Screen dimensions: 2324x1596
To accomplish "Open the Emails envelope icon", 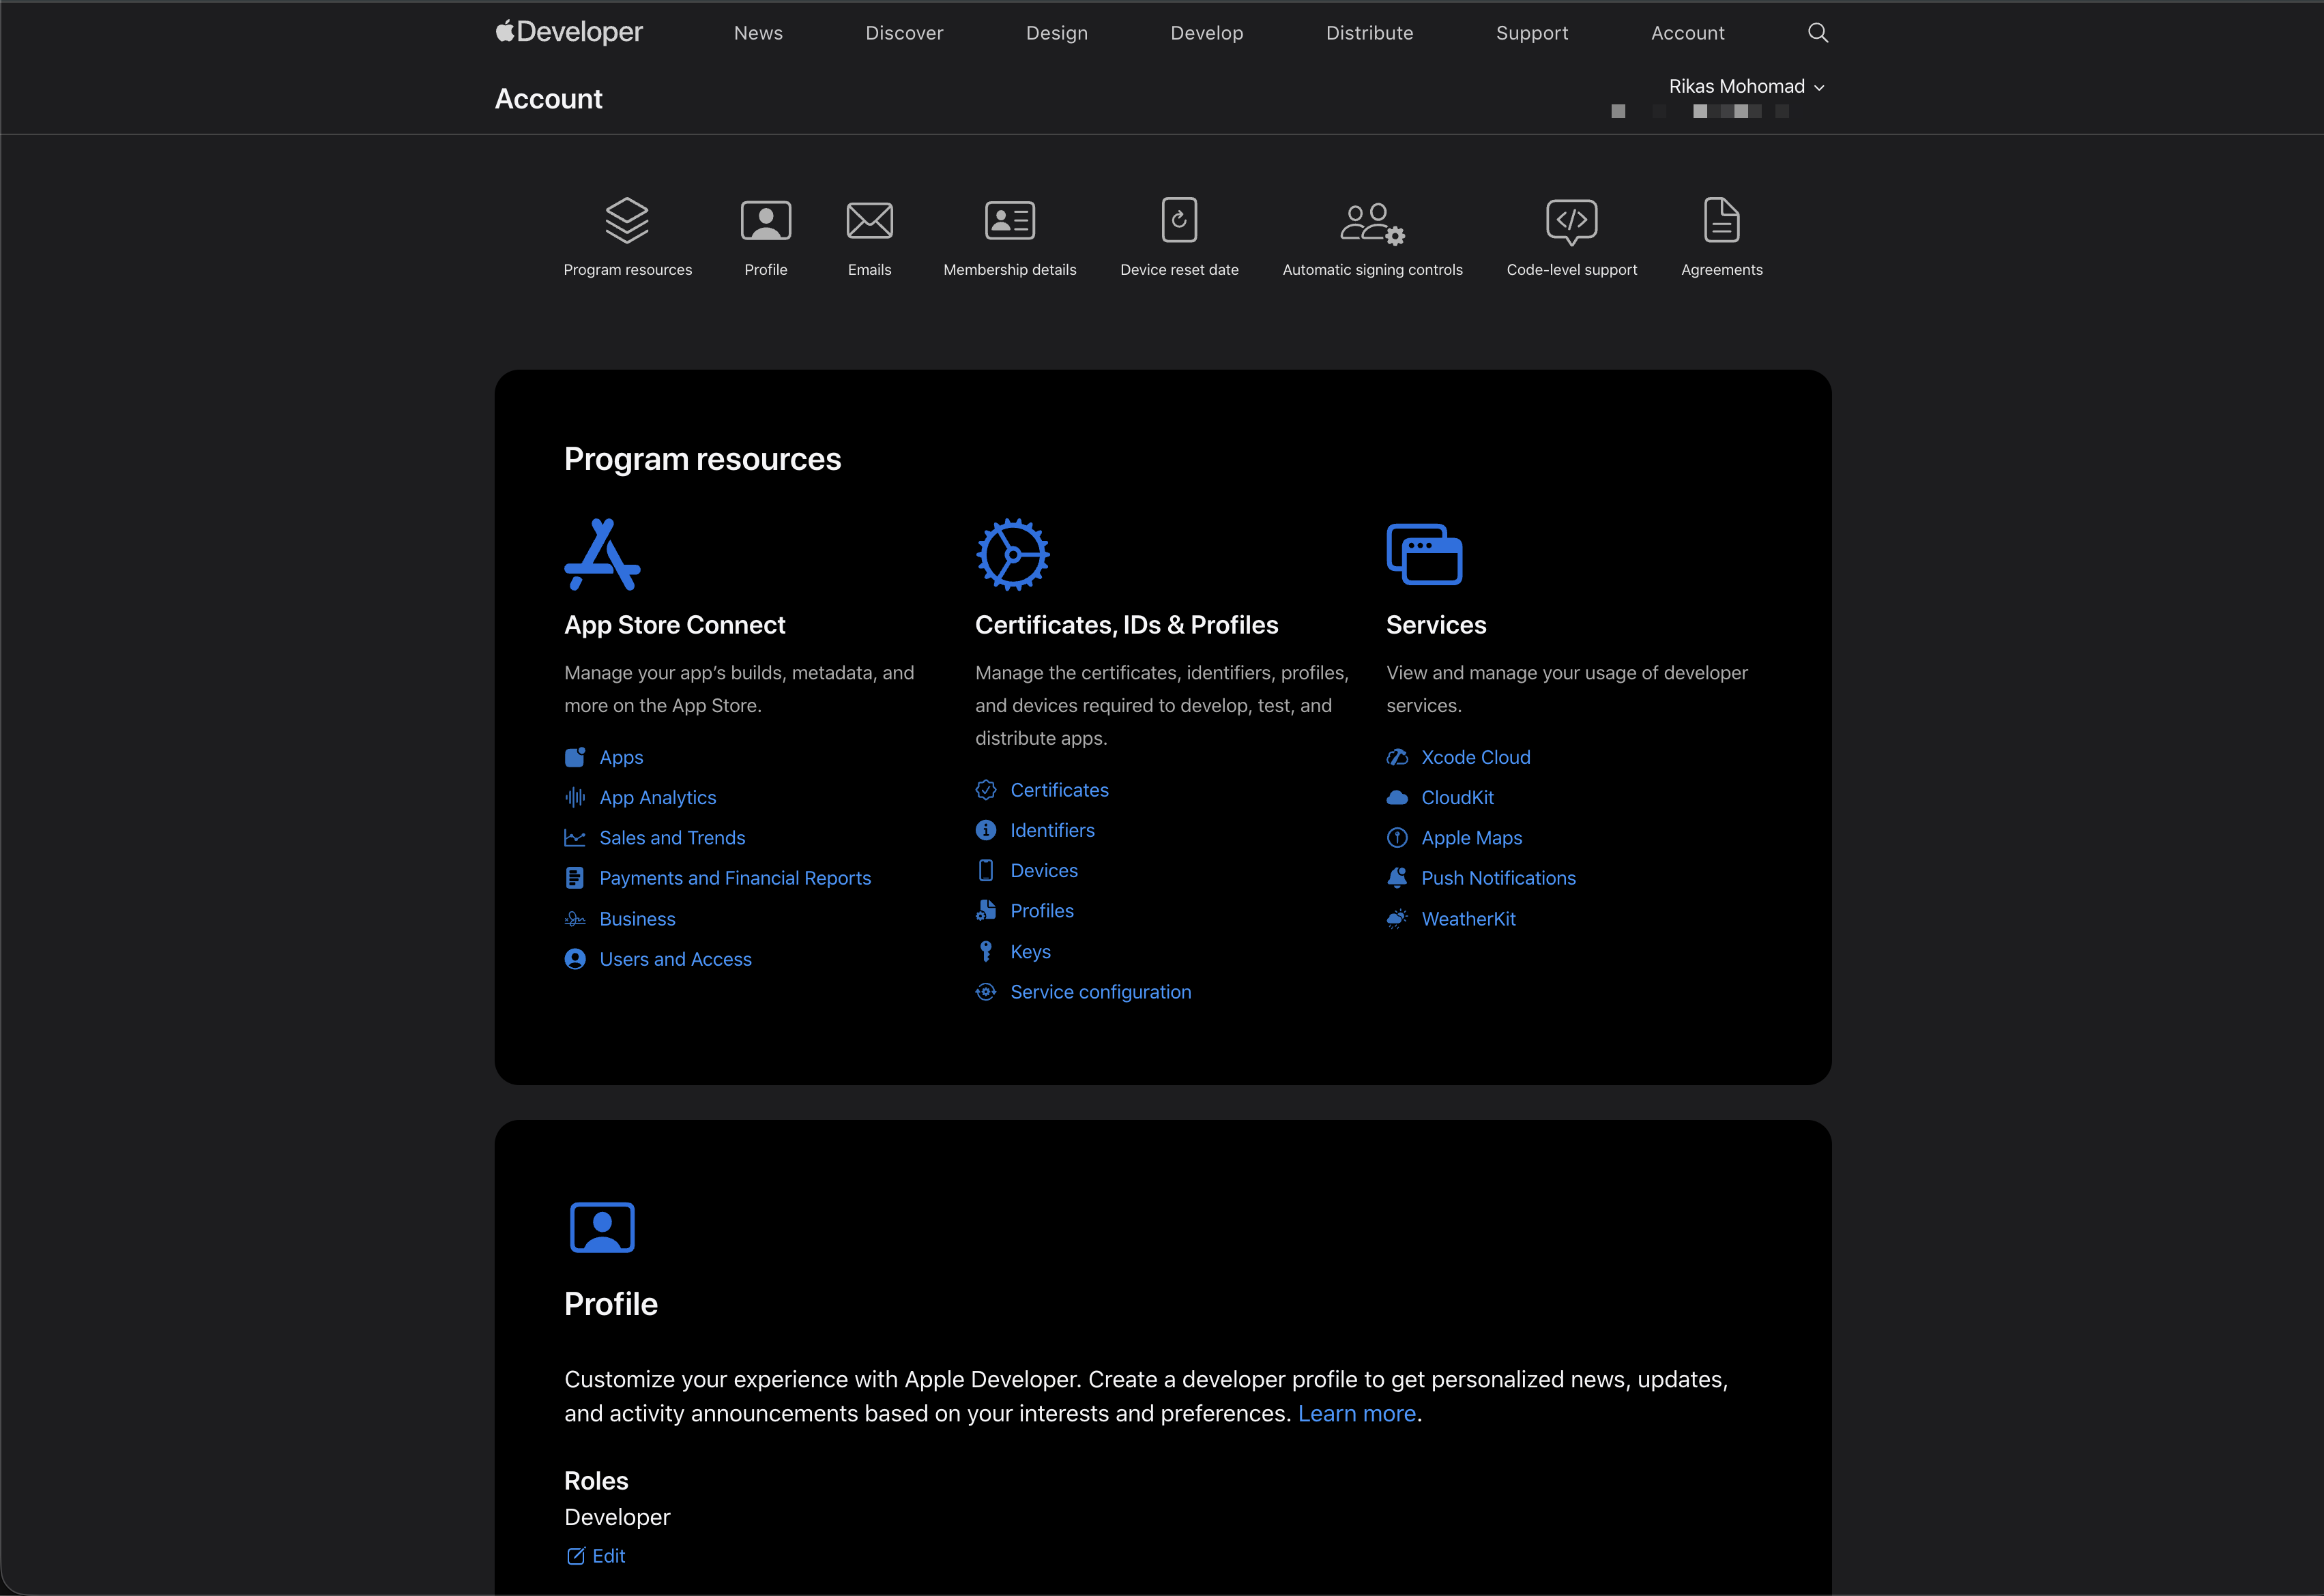I will click(x=869, y=221).
